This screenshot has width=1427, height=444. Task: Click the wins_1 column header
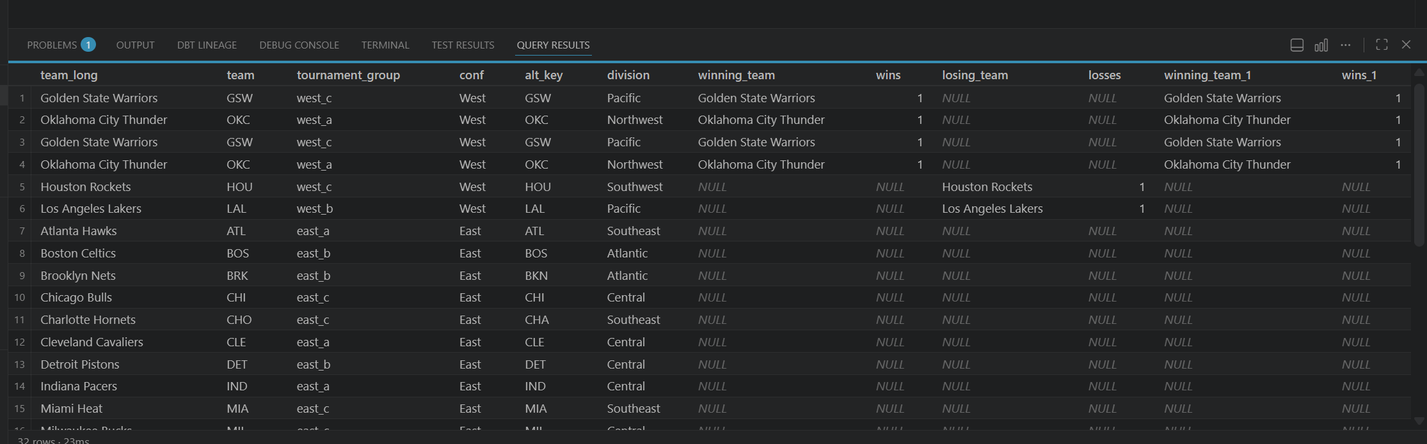(1359, 75)
